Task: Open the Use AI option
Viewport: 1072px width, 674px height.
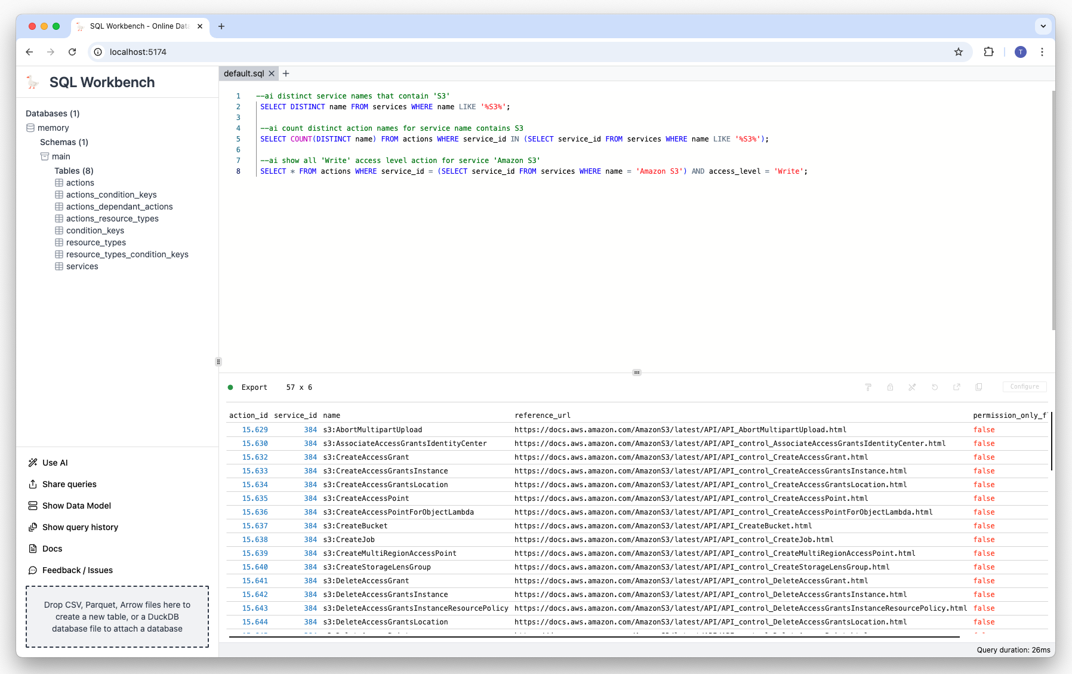Action: (x=55, y=463)
